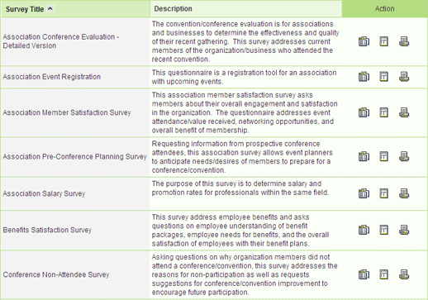The image size is (428, 300).
Task: Select the Action column header
Action: point(384,9)
